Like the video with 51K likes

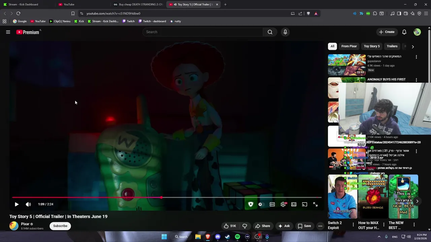tap(230, 226)
